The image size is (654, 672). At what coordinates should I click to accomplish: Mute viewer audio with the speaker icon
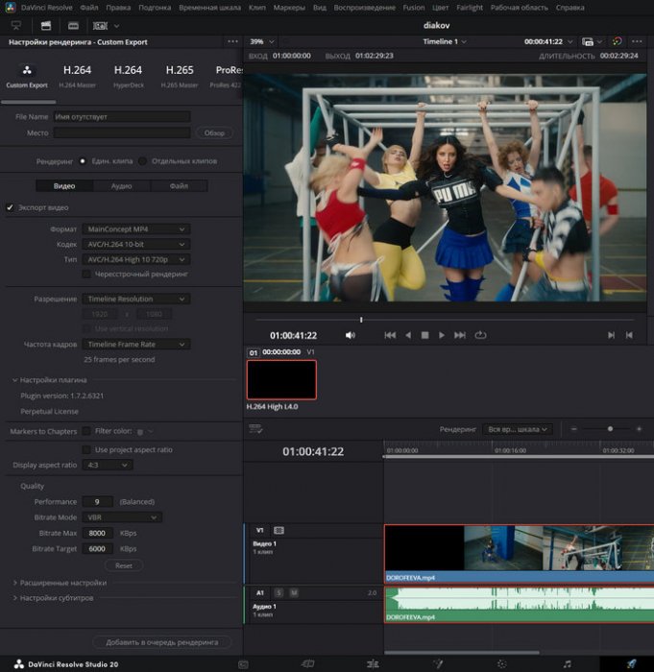tap(351, 335)
